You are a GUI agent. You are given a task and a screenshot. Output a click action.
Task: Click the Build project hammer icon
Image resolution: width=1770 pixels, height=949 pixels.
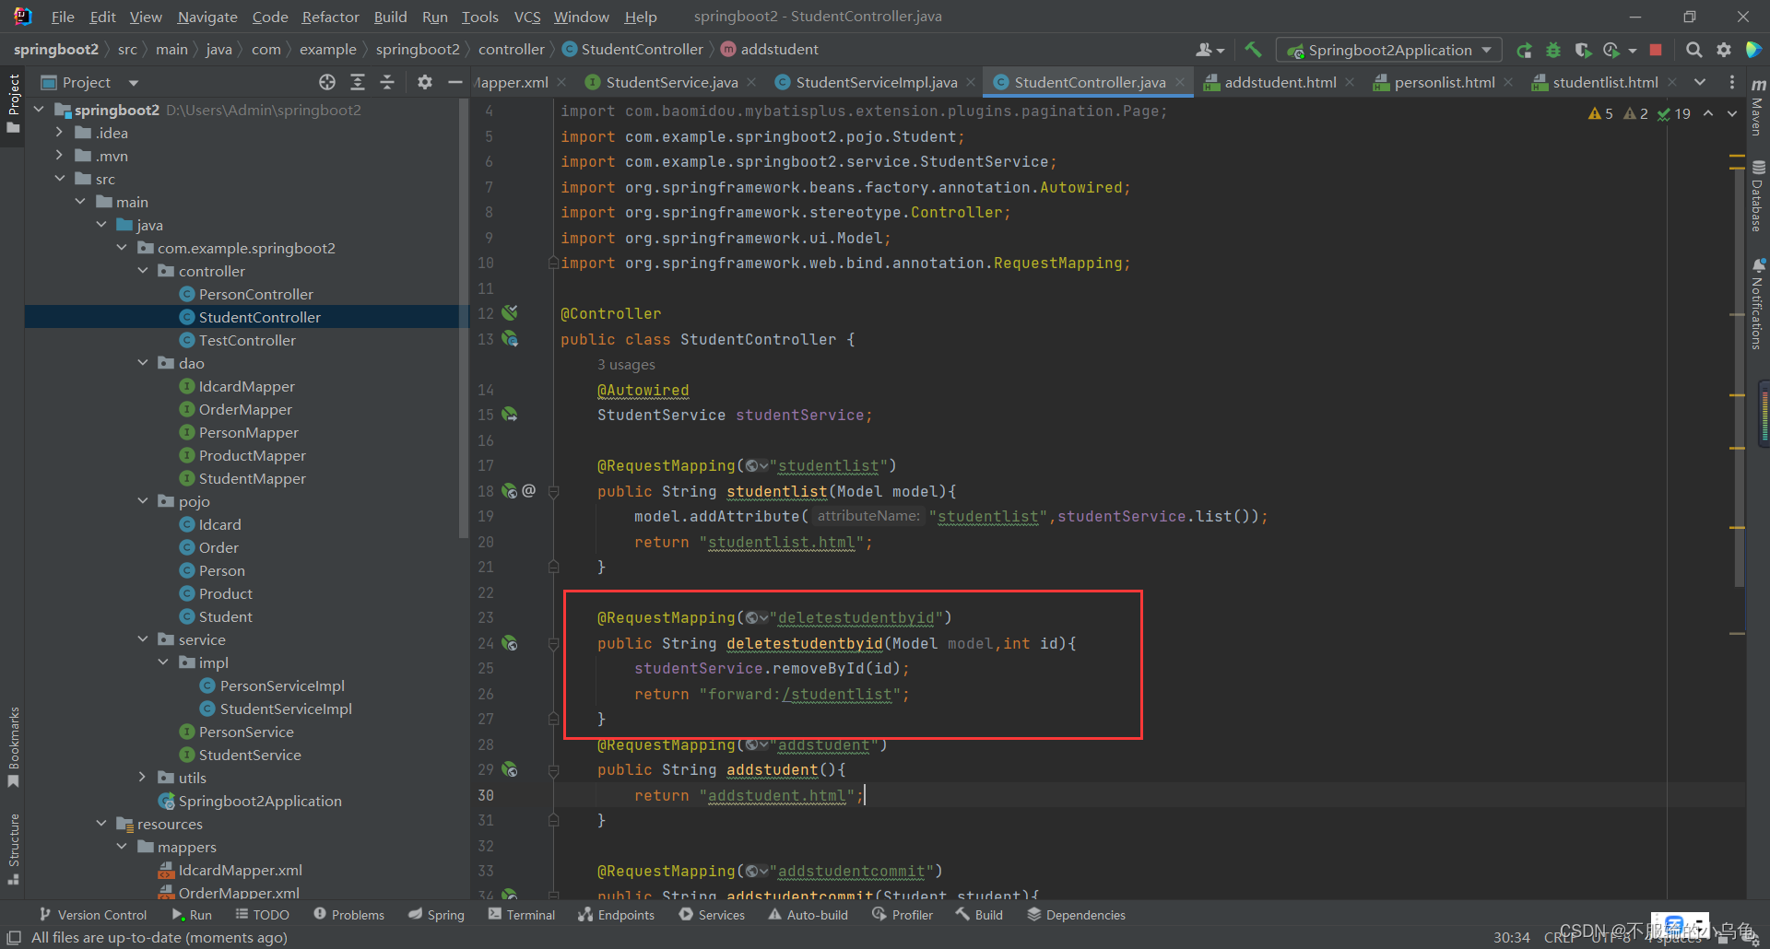[1253, 50]
